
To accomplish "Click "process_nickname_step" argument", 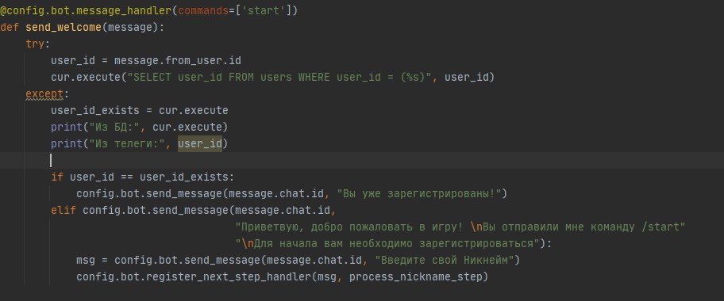I will (x=416, y=277).
